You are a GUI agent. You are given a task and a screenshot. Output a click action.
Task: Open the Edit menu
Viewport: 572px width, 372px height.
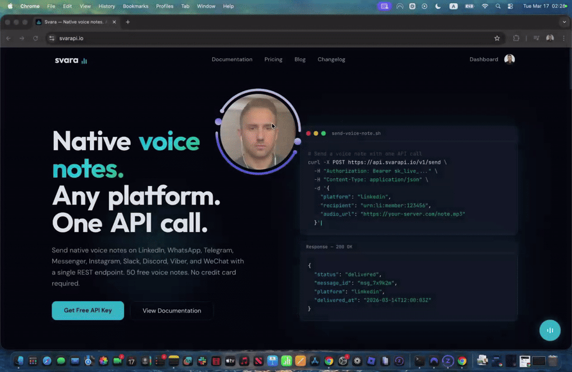[67, 6]
